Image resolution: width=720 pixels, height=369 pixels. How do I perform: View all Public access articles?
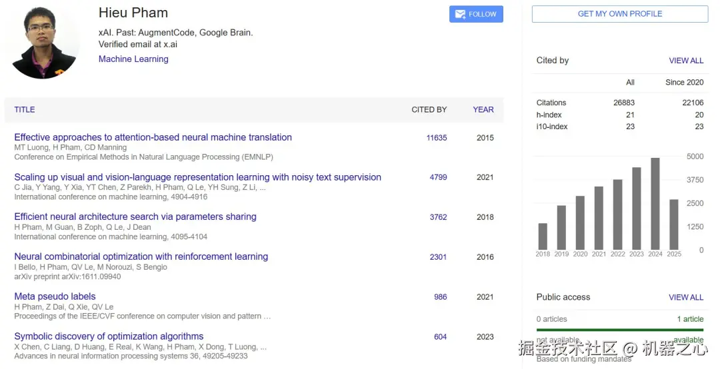coord(686,298)
